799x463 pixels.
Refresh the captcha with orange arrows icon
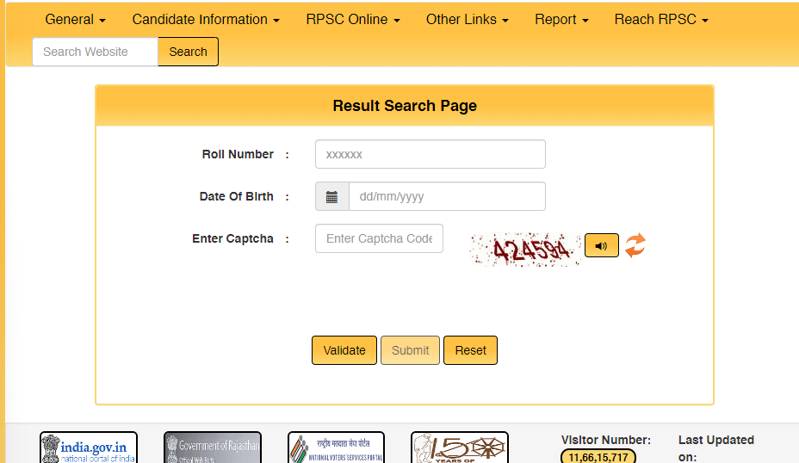pos(635,246)
